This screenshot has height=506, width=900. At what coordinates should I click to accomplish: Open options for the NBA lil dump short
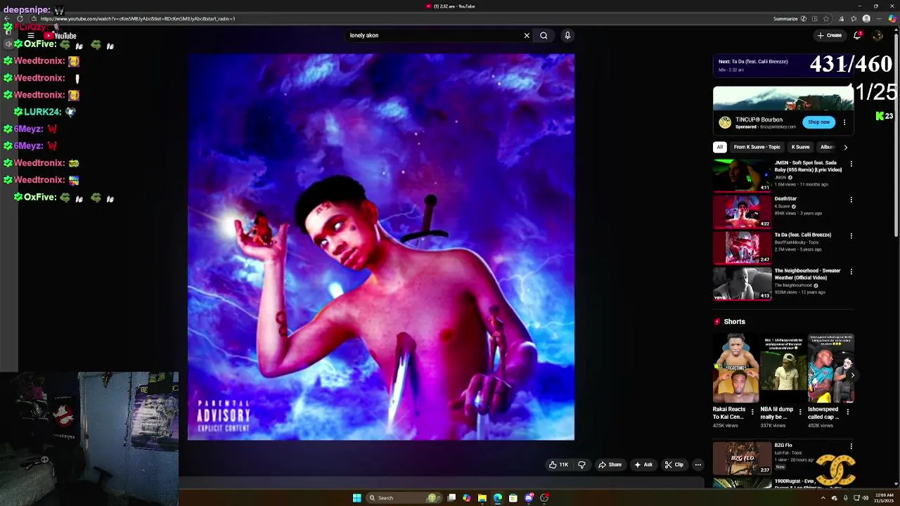point(799,412)
